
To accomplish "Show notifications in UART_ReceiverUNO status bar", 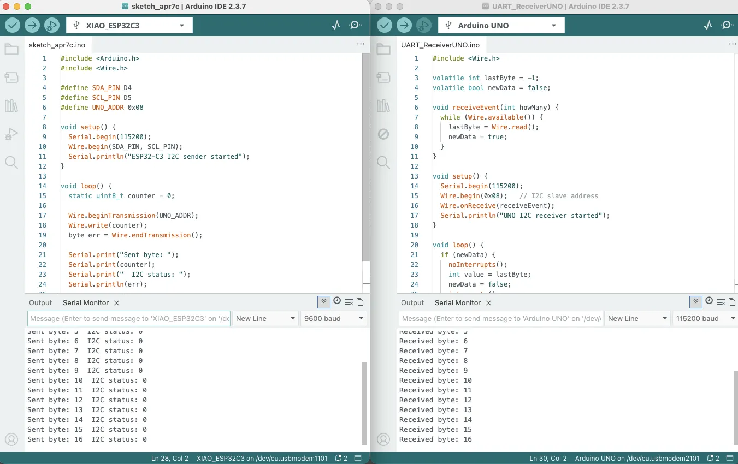I will (713, 459).
